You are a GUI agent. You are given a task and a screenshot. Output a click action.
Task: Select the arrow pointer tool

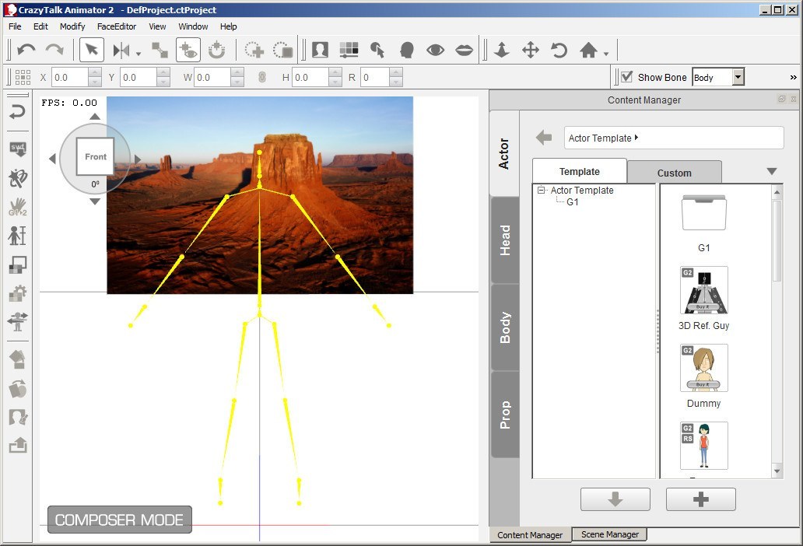[92, 50]
